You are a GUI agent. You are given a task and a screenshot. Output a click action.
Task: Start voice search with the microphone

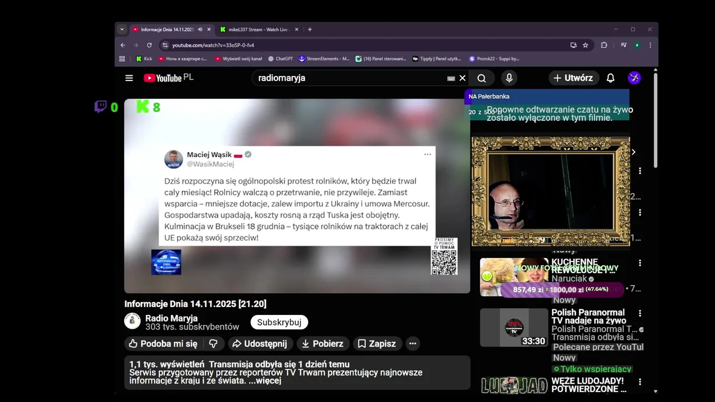coord(509,78)
